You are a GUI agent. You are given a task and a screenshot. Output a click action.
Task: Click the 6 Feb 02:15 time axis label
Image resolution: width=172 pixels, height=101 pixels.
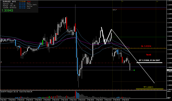tap(125, 100)
